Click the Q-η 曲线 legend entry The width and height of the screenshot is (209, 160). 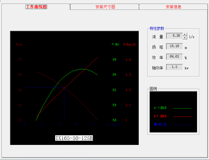pyautogui.click(x=160, y=108)
